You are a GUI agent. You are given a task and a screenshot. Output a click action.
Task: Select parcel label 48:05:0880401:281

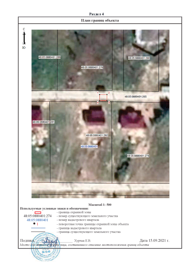(43, 122)
